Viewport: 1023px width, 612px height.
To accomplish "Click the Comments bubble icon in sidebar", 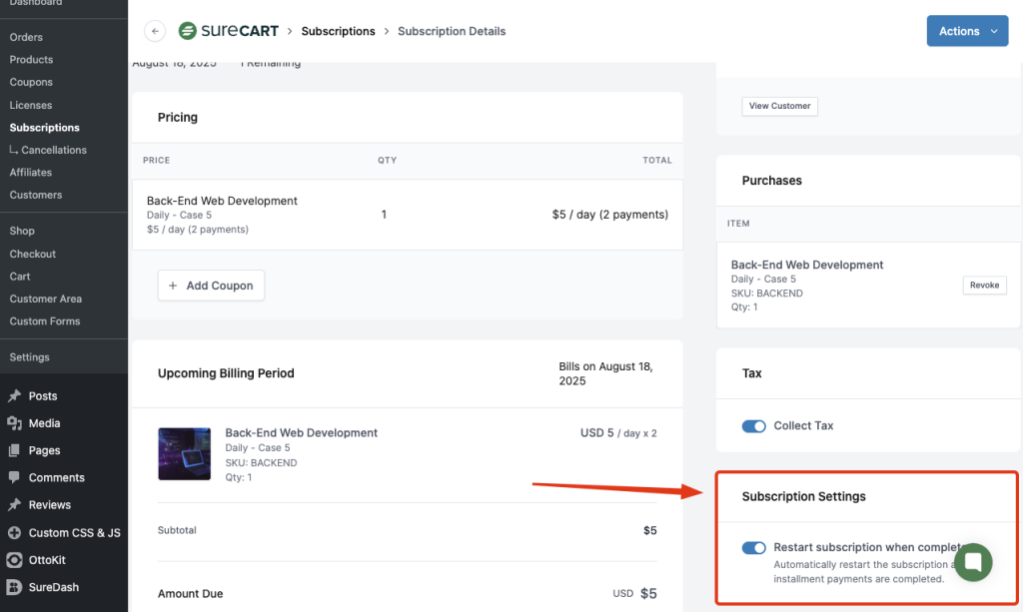I will 14,478.
